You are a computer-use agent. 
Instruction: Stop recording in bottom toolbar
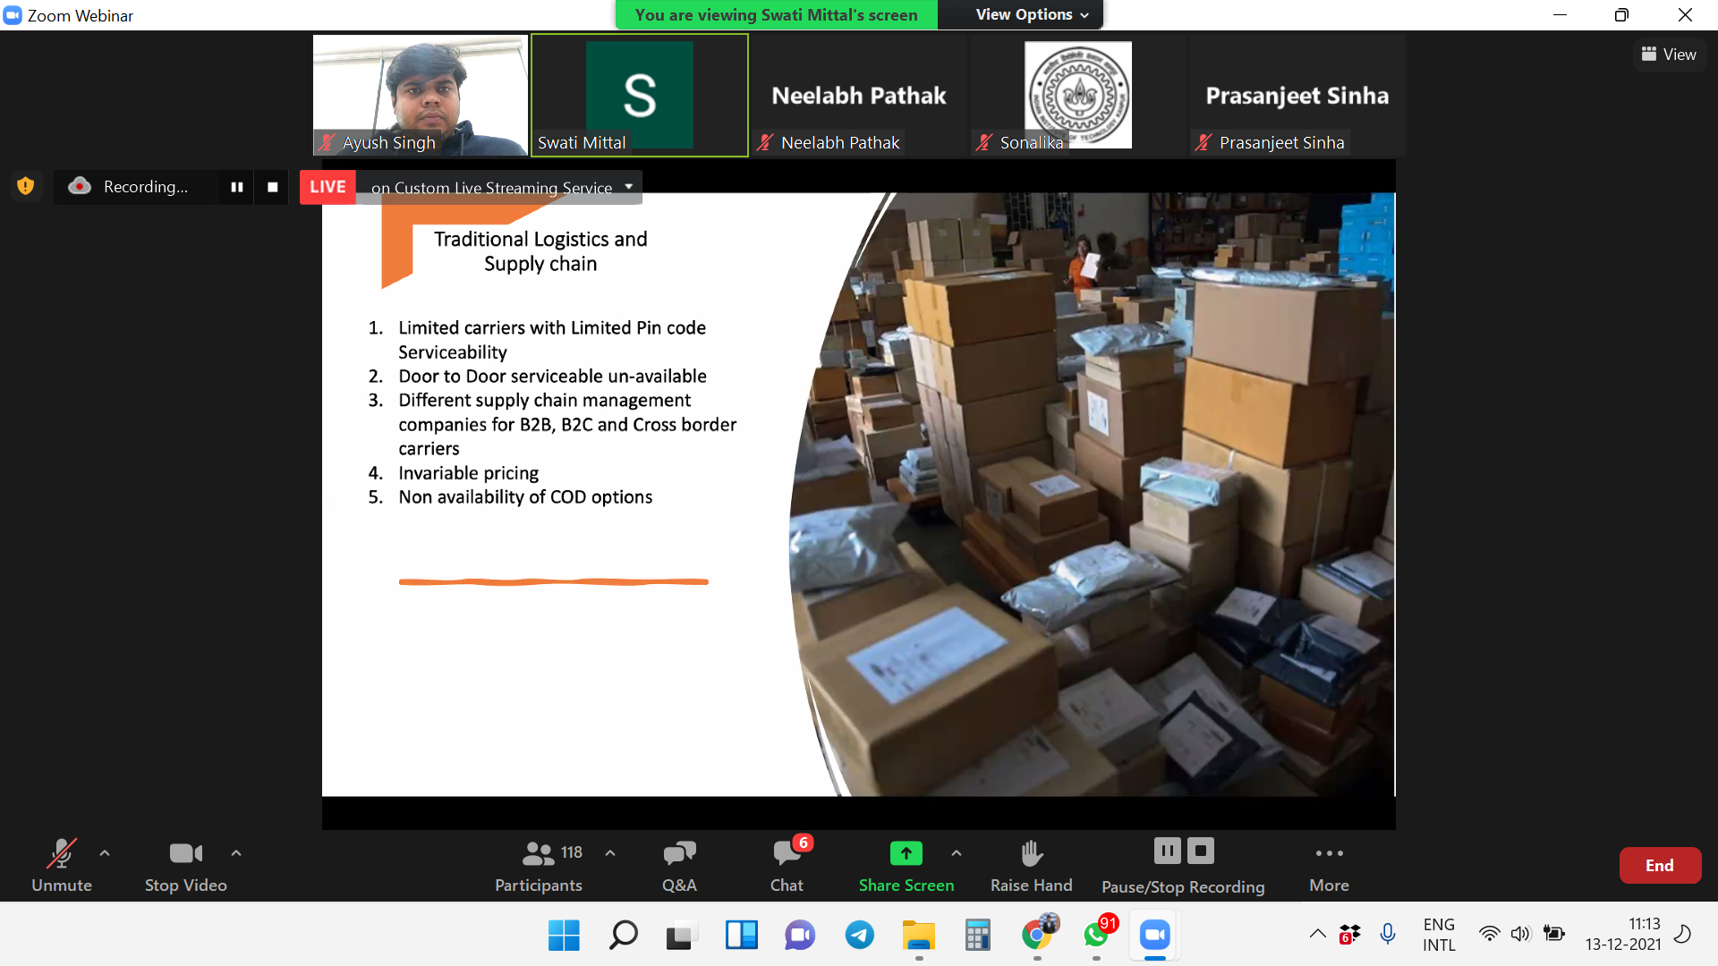click(1201, 851)
